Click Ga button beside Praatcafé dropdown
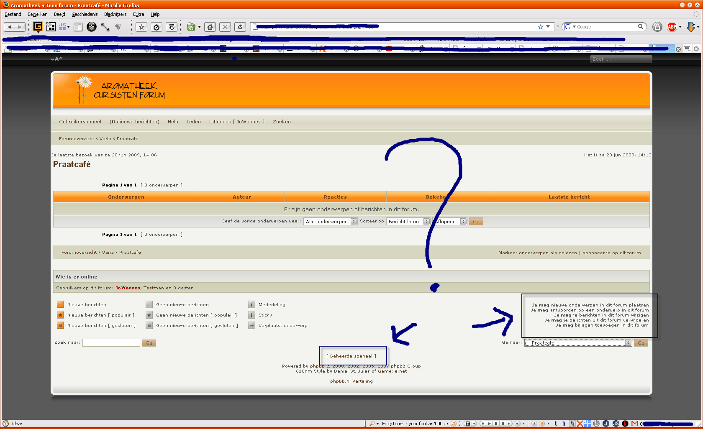Screen dimensions: 703x429 point(641,343)
